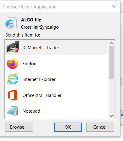Click the scrollbar down arrow
Screen dimensions: 123x141
111,116
